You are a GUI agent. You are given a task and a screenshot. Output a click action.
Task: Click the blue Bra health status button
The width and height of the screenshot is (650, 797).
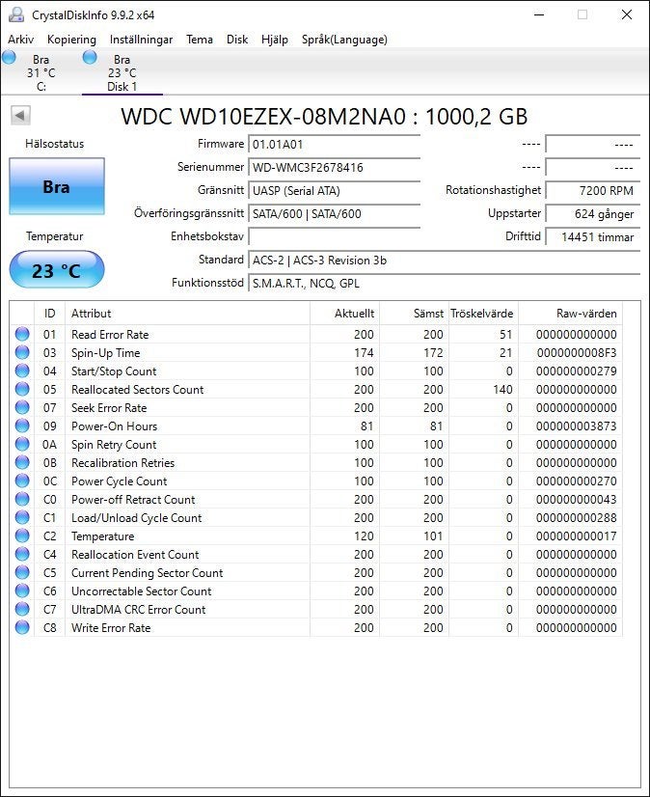[57, 186]
